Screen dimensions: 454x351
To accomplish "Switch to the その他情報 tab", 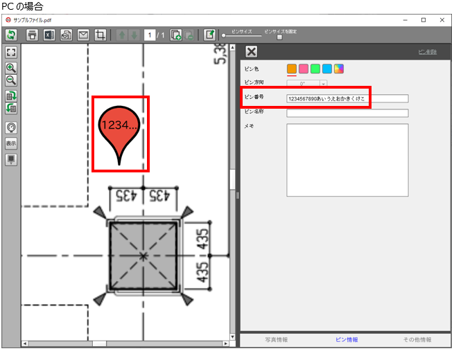I will tap(417, 340).
